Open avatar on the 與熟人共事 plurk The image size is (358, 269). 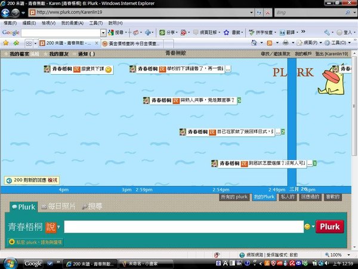(146, 100)
